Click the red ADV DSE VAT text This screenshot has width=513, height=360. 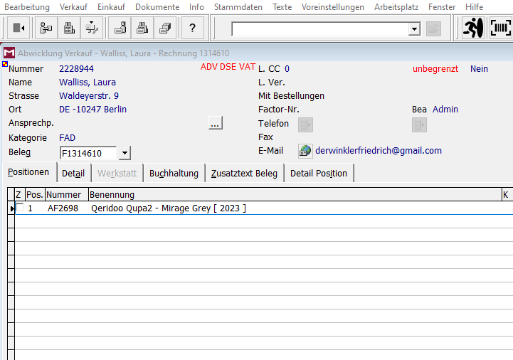tap(228, 67)
